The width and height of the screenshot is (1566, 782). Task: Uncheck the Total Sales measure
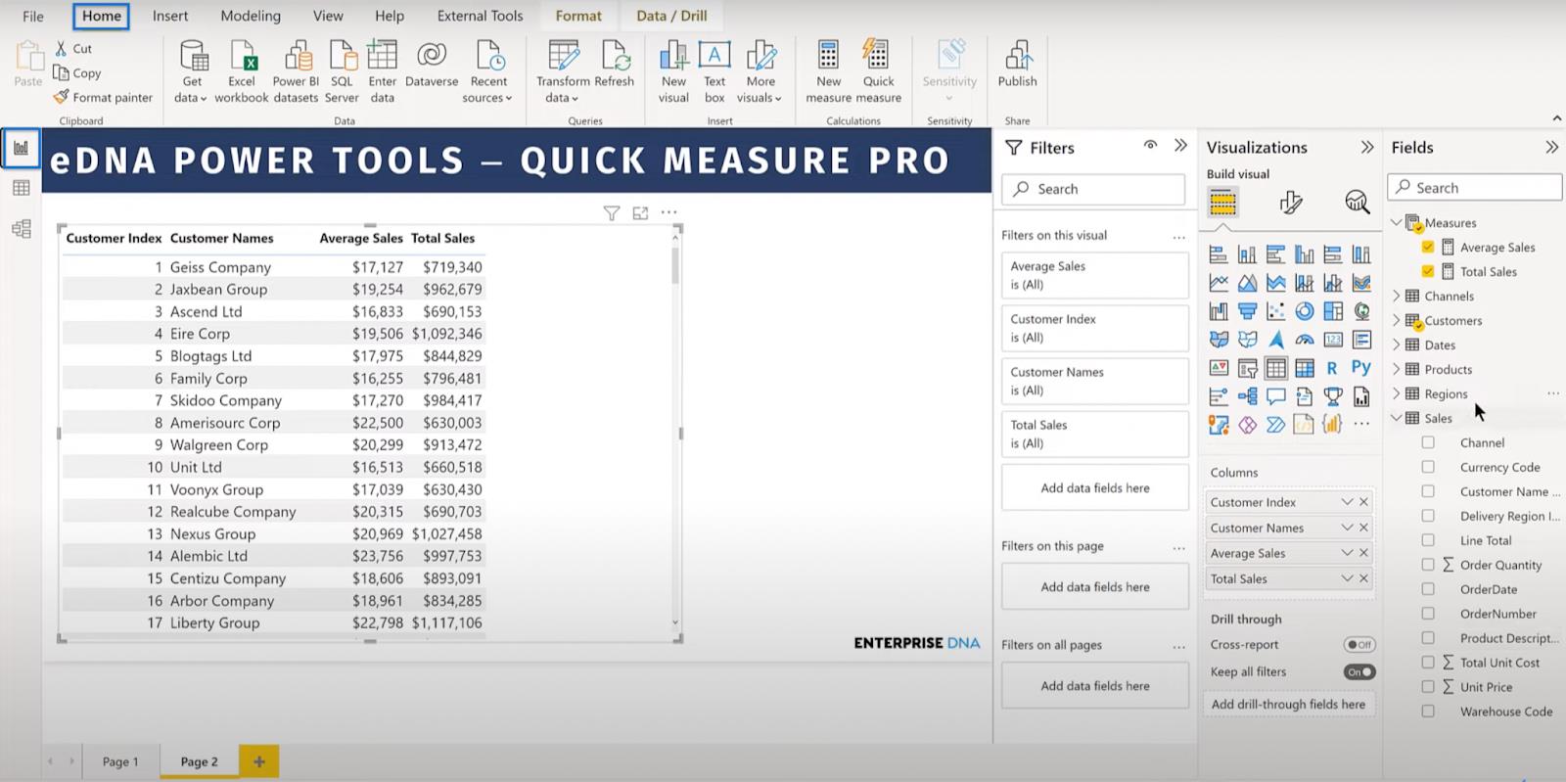(1428, 271)
